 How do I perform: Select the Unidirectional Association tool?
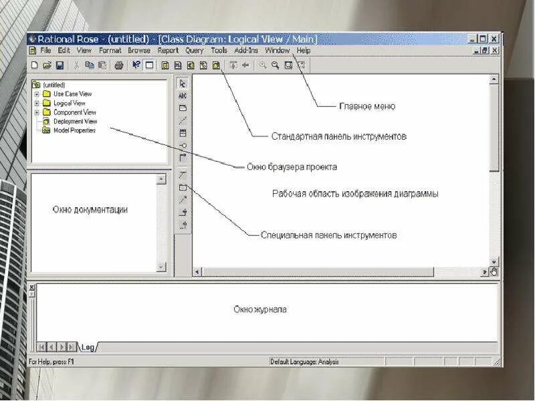(x=183, y=158)
